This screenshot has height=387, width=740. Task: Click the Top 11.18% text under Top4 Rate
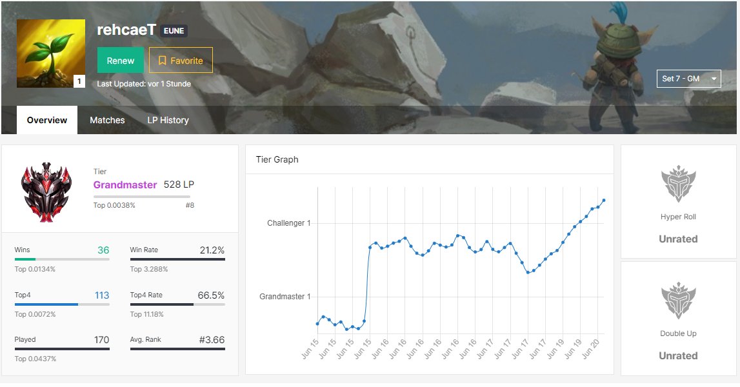tap(146, 314)
